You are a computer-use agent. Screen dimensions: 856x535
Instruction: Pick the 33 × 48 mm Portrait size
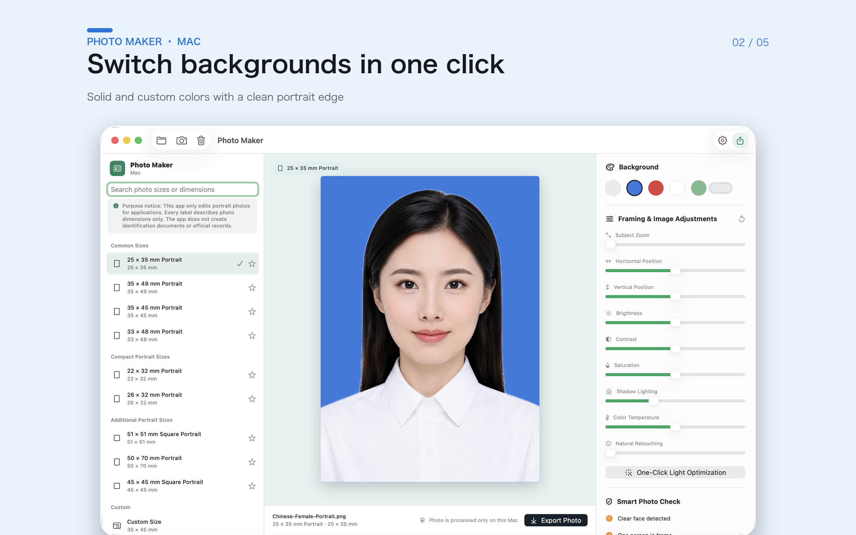pyautogui.click(x=183, y=335)
